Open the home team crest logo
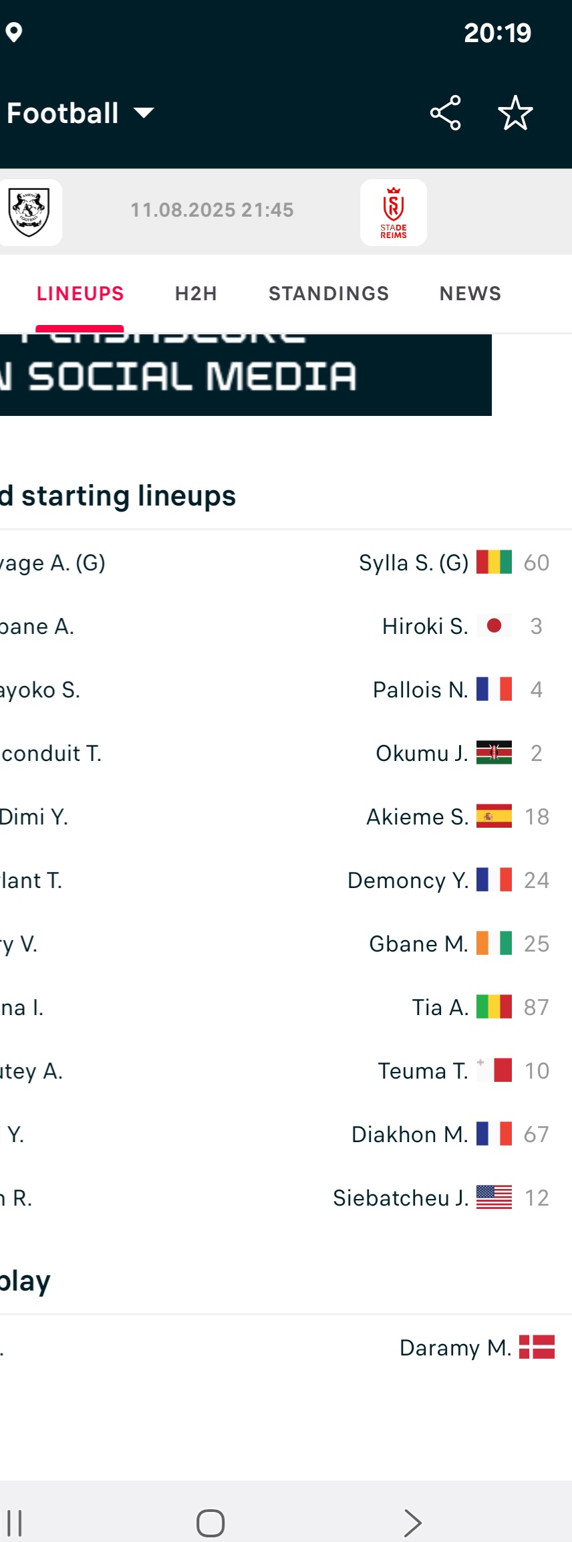572x1542 pixels. (x=29, y=213)
